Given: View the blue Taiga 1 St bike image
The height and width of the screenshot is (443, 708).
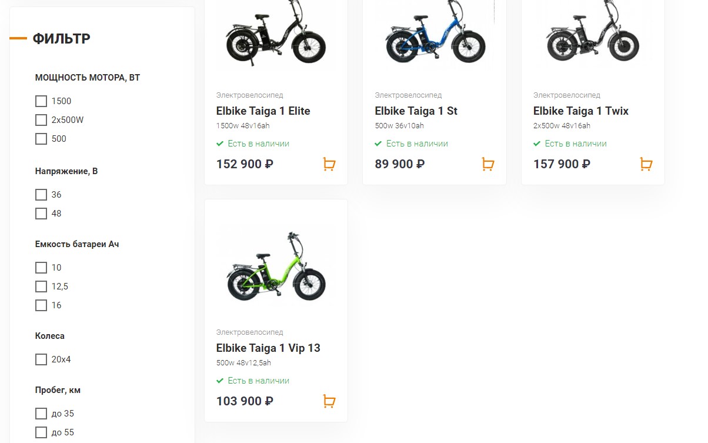Looking at the screenshot, I should tap(434, 35).
